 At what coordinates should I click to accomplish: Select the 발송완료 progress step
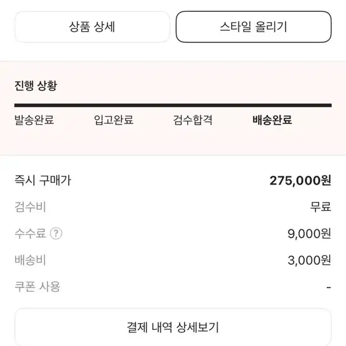[34, 120]
